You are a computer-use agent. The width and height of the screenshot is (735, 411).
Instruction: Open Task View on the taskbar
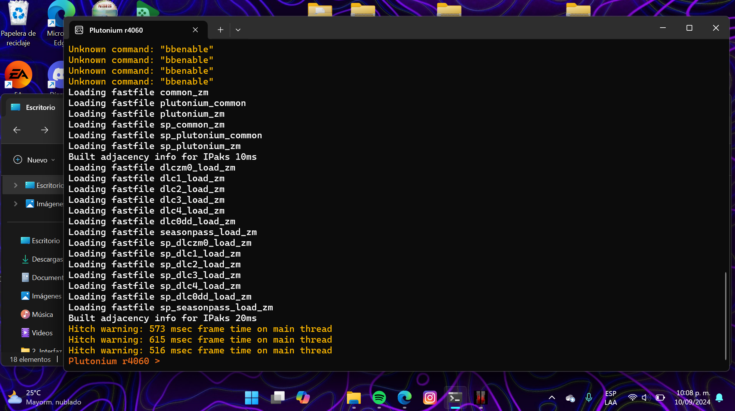277,398
